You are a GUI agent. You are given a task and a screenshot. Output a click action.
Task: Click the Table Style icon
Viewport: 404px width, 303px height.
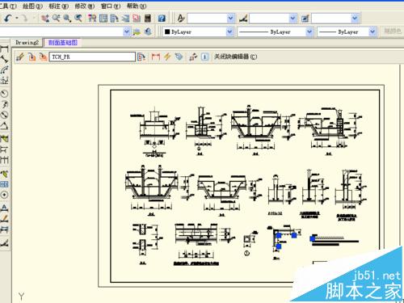coord(305,19)
